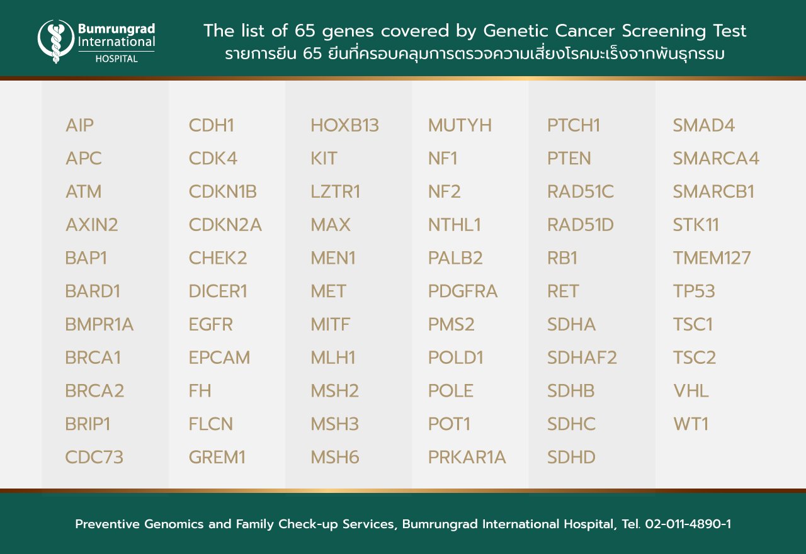The width and height of the screenshot is (806, 554).
Task: Select the WT1 gene label
Action: (x=691, y=424)
